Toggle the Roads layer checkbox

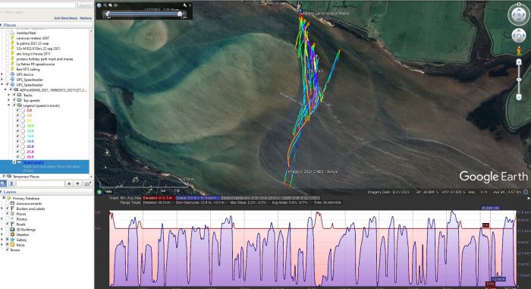coord(7,224)
